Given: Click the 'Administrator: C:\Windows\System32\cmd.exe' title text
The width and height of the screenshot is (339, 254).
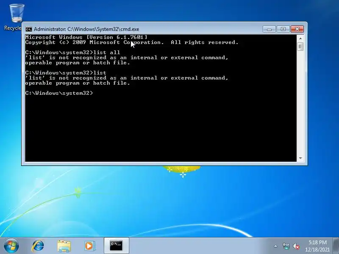Looking at the screenshot, I should [x=86, y=29].
